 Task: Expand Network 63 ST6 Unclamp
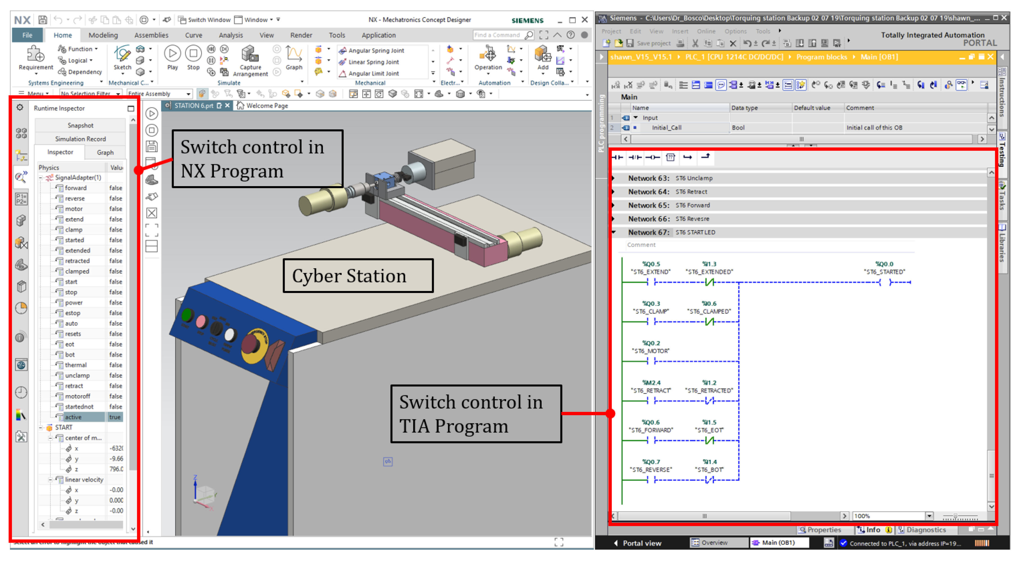click(x=613, y=179)
